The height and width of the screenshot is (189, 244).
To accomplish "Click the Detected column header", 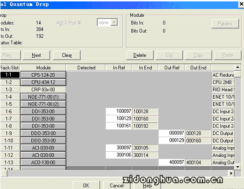I will click(x=86, y=67).
